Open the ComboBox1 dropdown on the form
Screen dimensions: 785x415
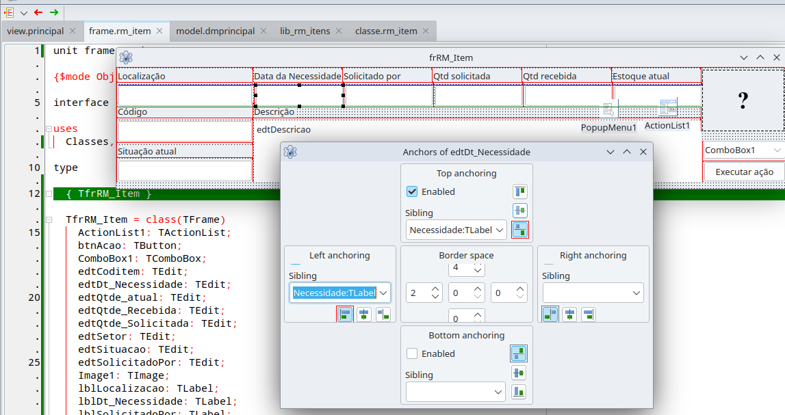point(778,150)
